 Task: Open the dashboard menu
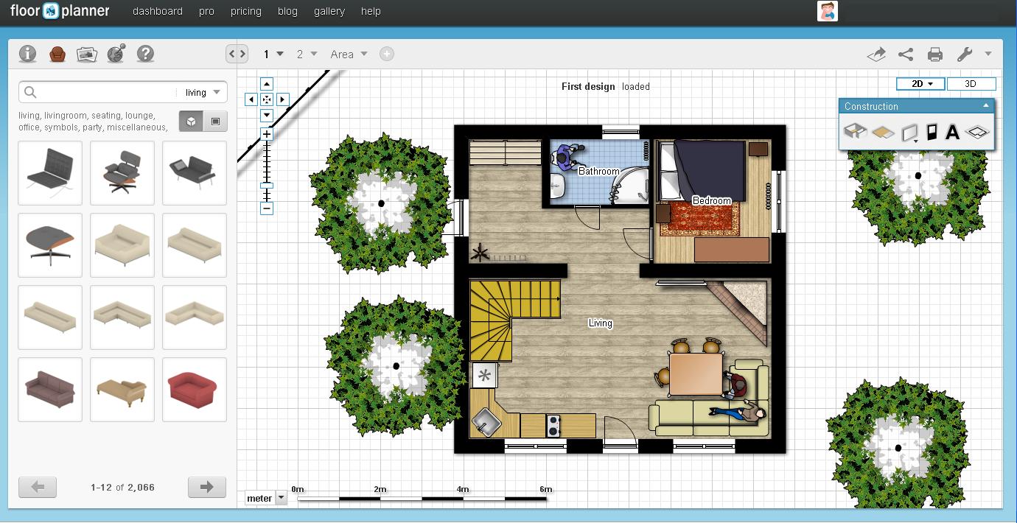coord(158,11)
